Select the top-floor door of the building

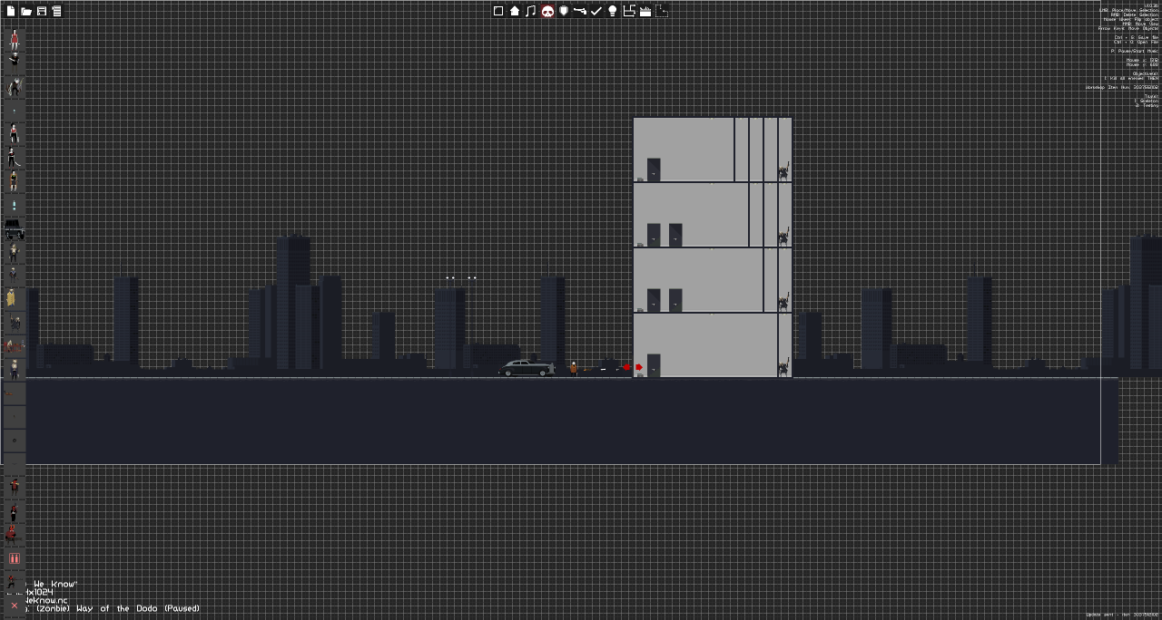tap(654, 170)
